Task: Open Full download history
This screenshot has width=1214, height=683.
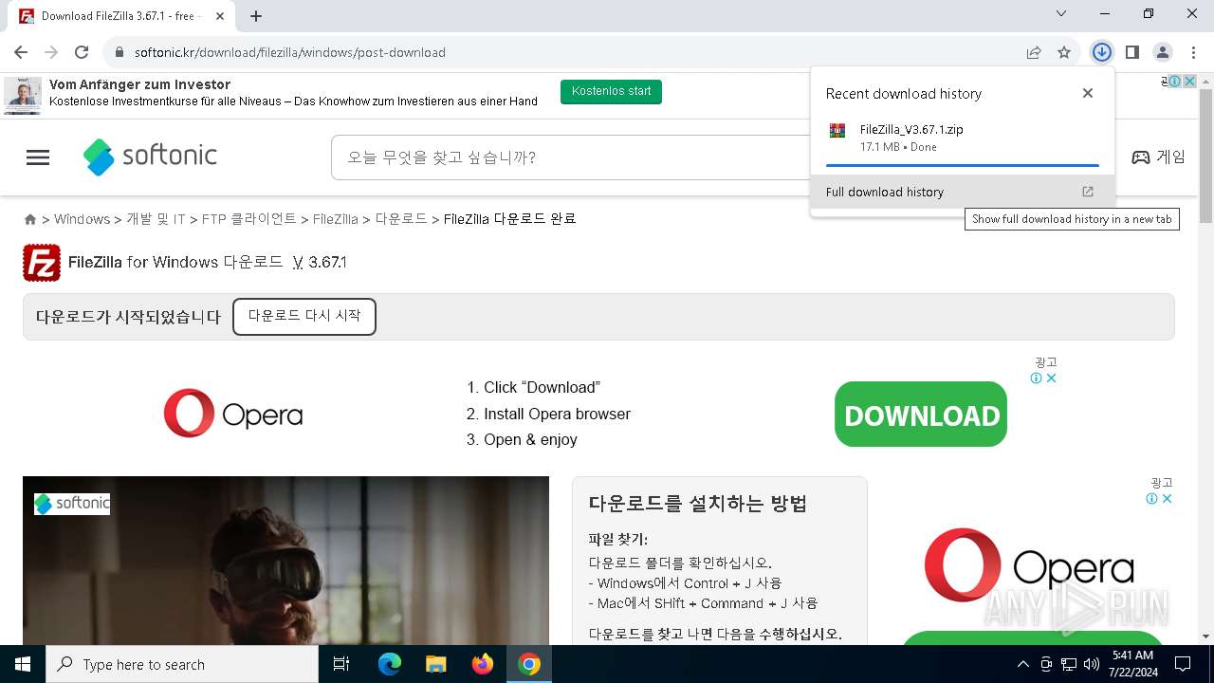Action: [963, 192]
